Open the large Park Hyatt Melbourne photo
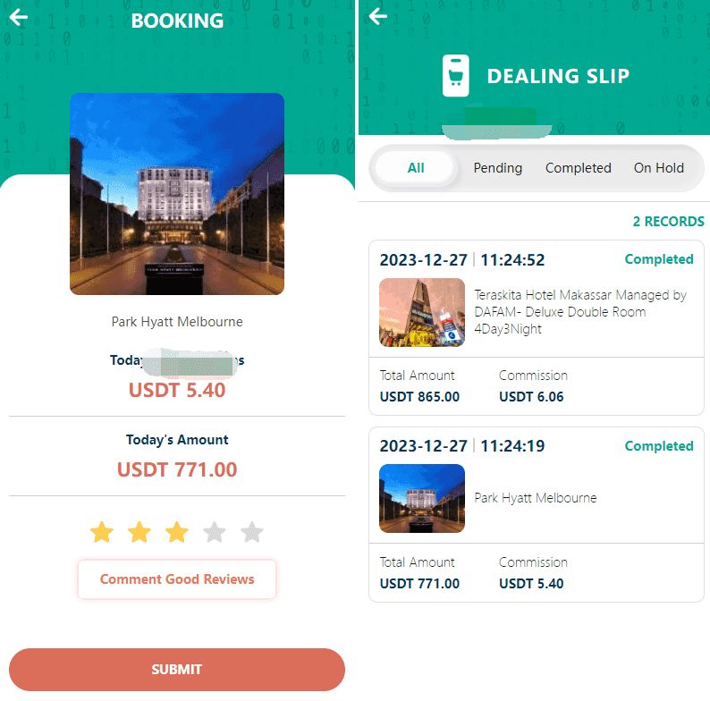710x701 pixels. (177, 194)
